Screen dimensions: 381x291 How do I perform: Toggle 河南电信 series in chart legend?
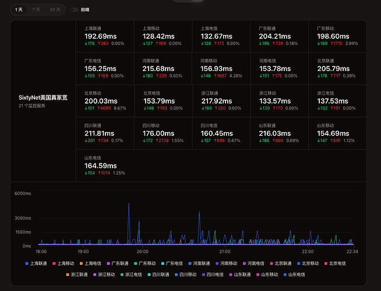tap(253, 264)
